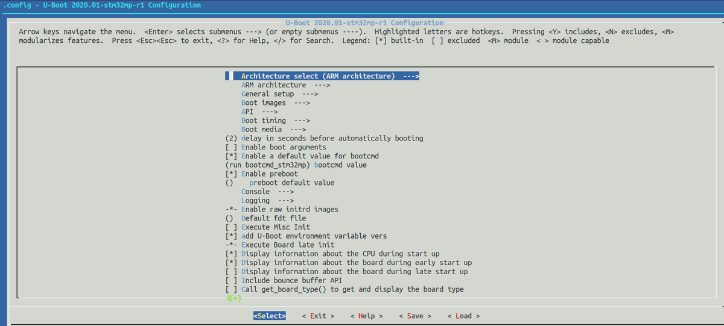Toggle Display information about the CPU option

click(332, 254)
